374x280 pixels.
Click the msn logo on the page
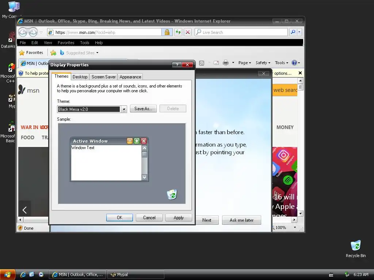tap(29, 90)
